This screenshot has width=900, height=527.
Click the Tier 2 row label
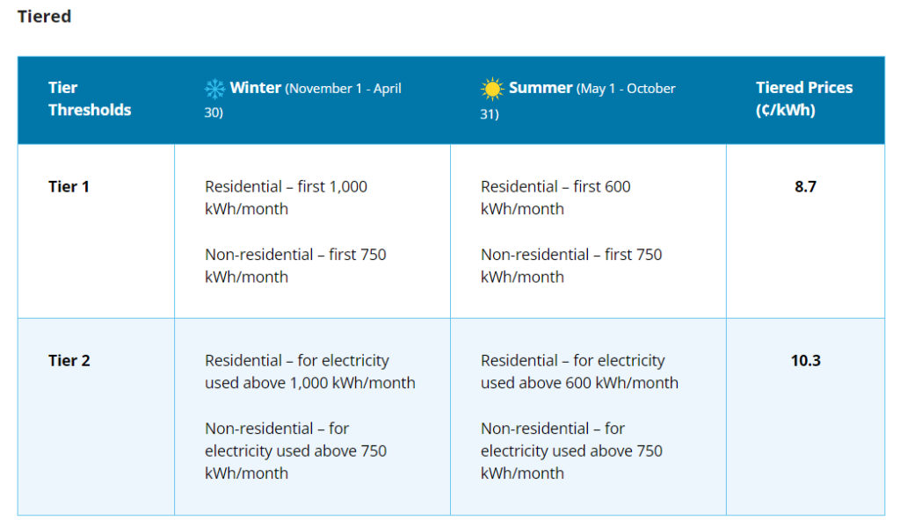pyautogui.click(x=69, y=361)
